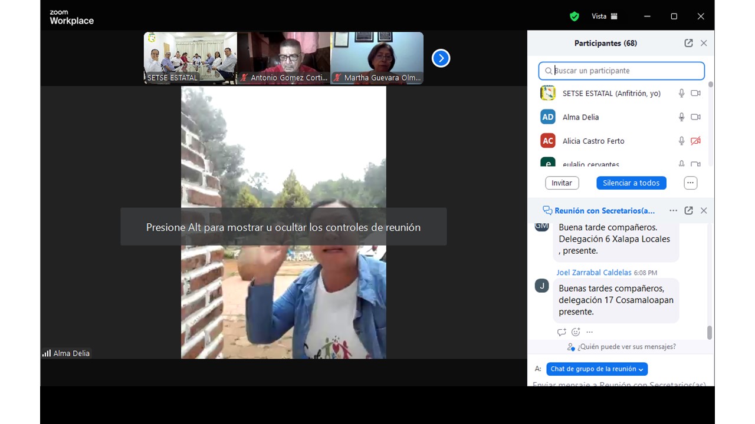Image resolution: width=755 pixels, height=424 pixels.
Task: Toggle SETSE ESTATAL microphone
Action: coord(681,93)
